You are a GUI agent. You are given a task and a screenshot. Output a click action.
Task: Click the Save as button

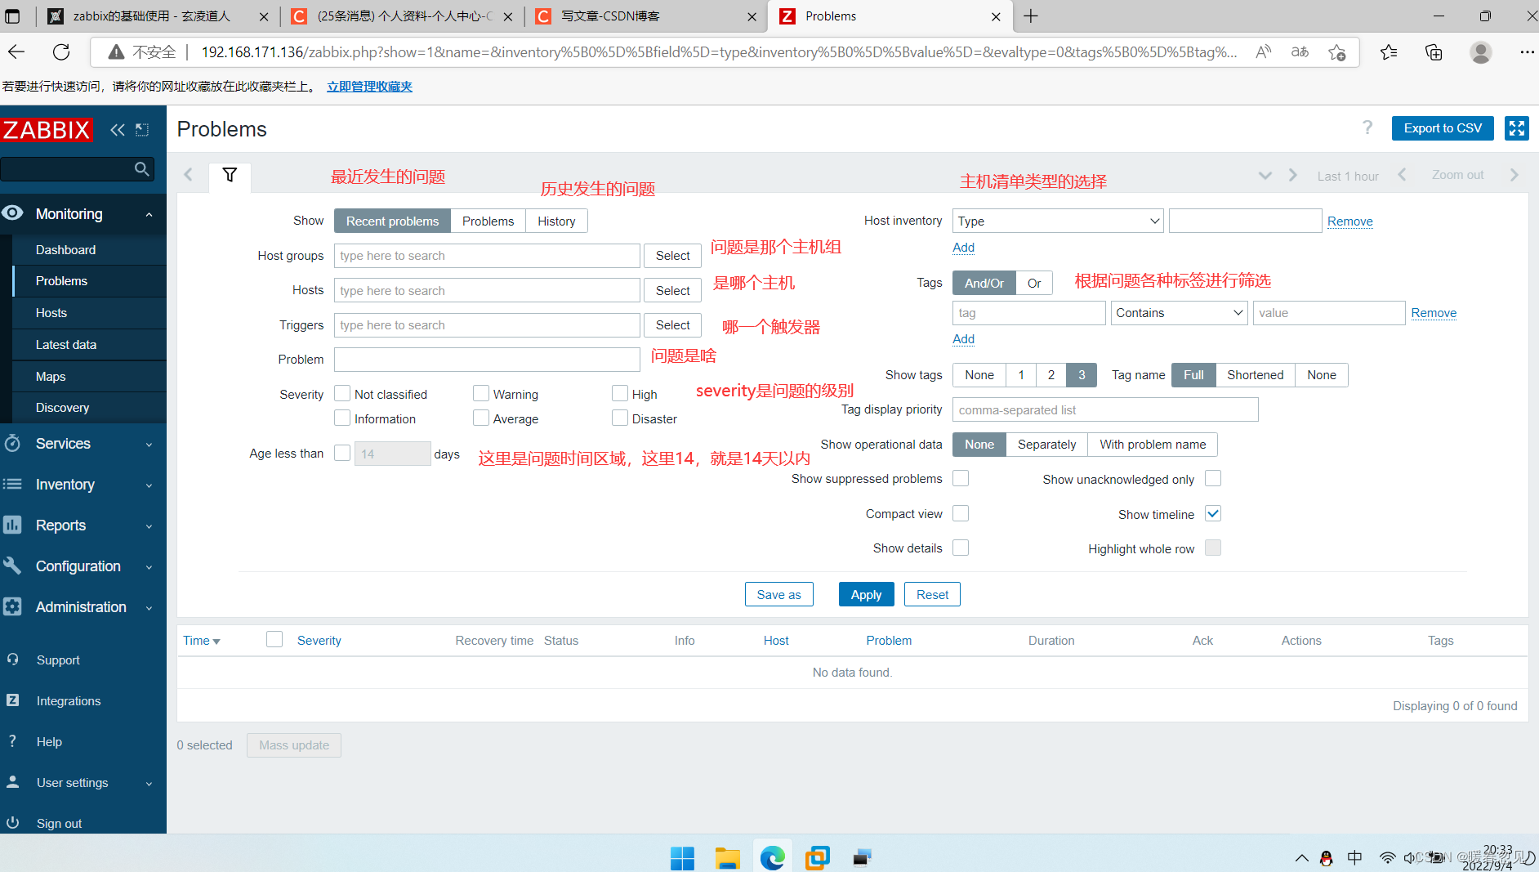tap(778, 594)
